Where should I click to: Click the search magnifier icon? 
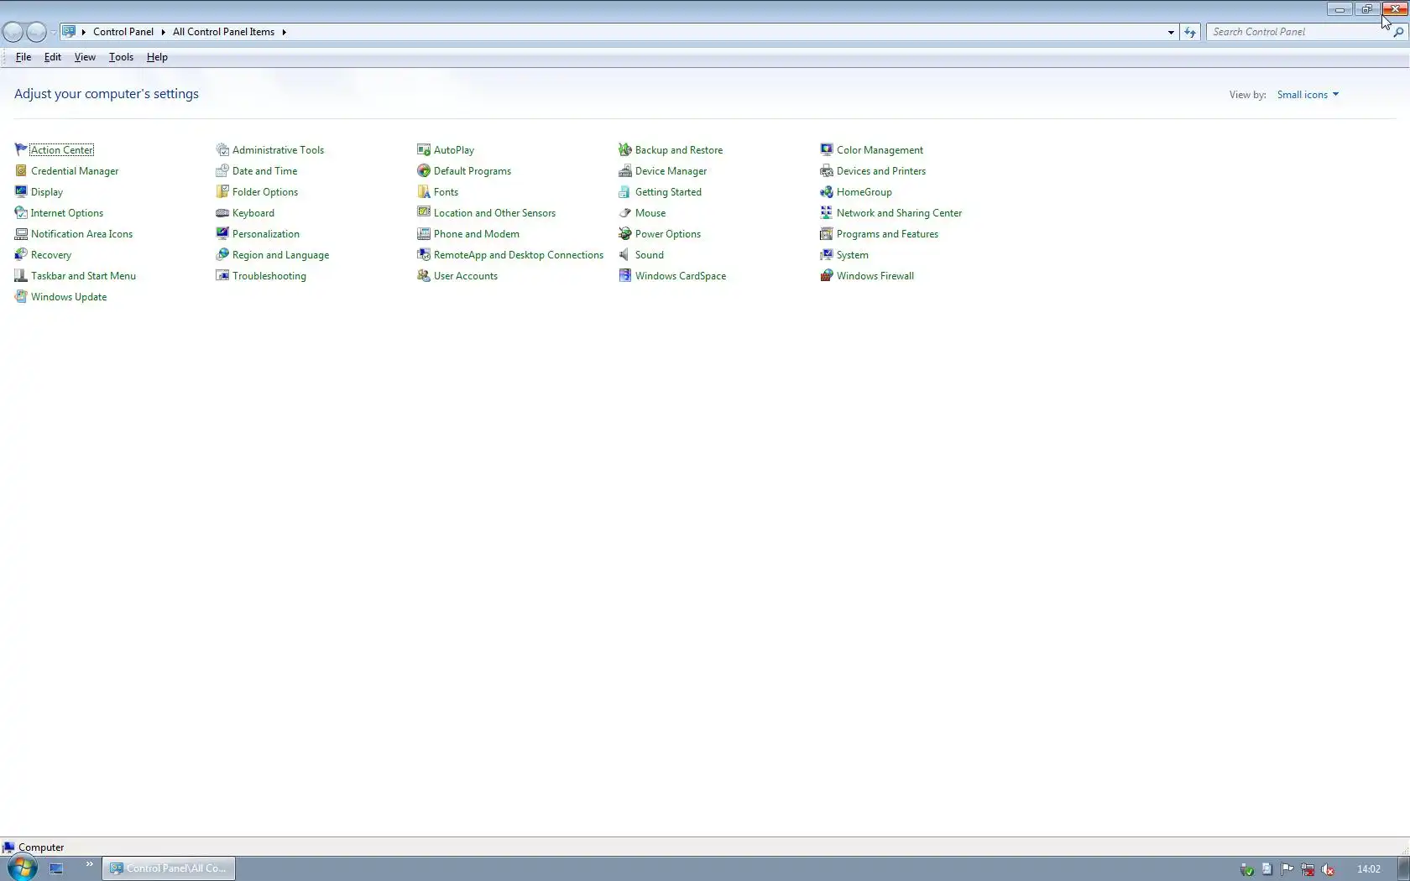click(x=1398, y=32)
